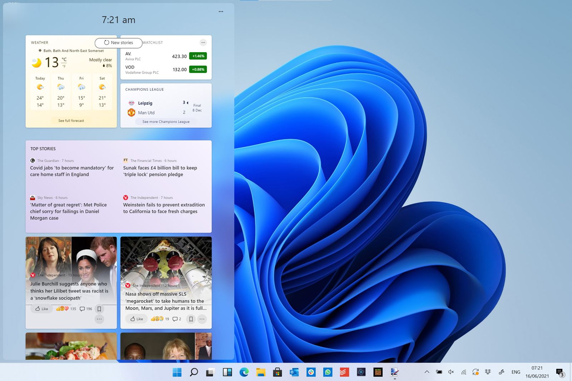The image size is (572, 381).
Task: Open See full forecast in the weather widget
Action: point(71,120)
